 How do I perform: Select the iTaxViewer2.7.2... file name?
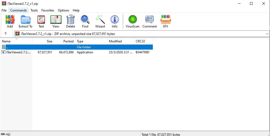(18, 52)
